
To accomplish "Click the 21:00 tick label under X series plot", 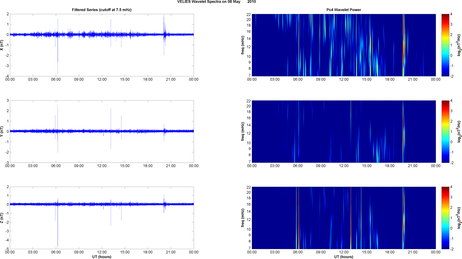I will pos(171,79).
